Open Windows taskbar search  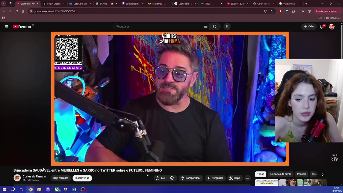pos(13,190)
